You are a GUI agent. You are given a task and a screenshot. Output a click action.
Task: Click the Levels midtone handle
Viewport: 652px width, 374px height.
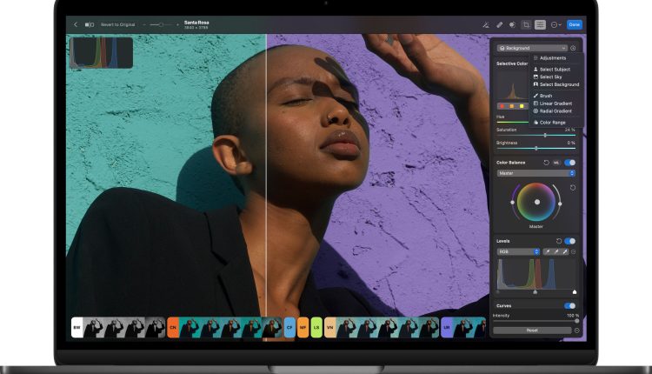point(536,292)
